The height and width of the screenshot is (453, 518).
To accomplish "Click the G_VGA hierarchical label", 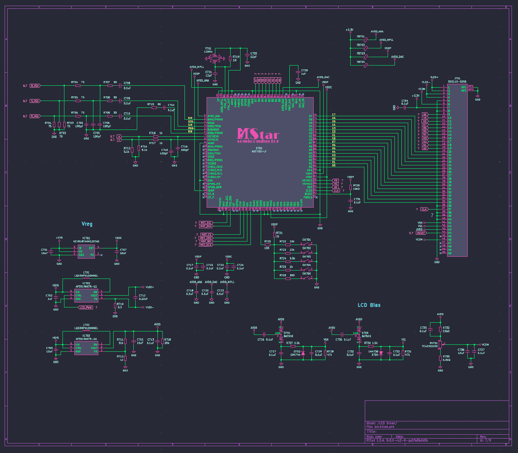I will (x=35, y=101).
